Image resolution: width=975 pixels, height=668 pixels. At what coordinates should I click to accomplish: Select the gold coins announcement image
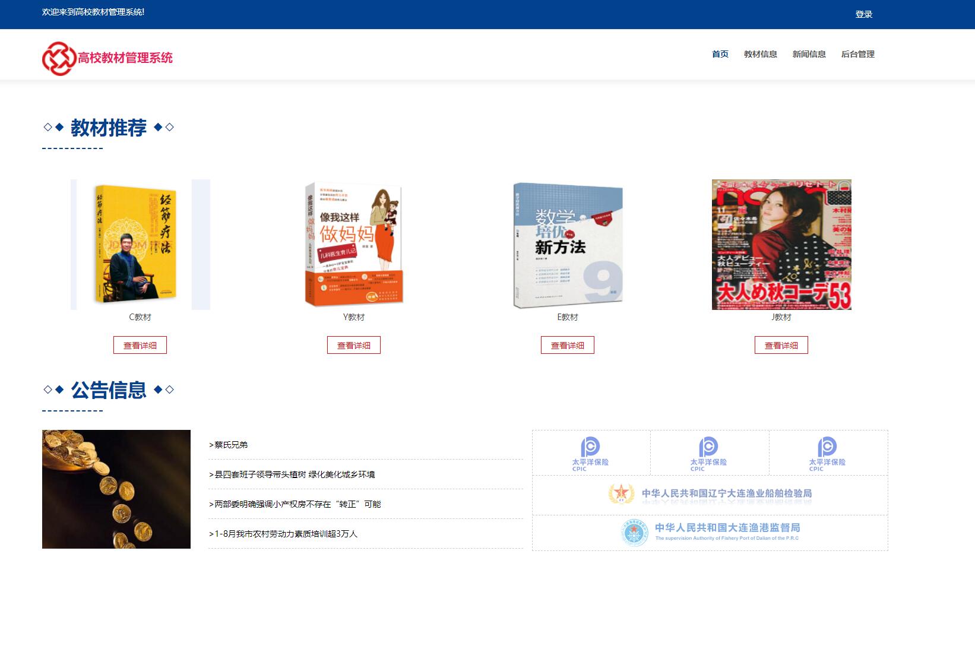[116, 489]
